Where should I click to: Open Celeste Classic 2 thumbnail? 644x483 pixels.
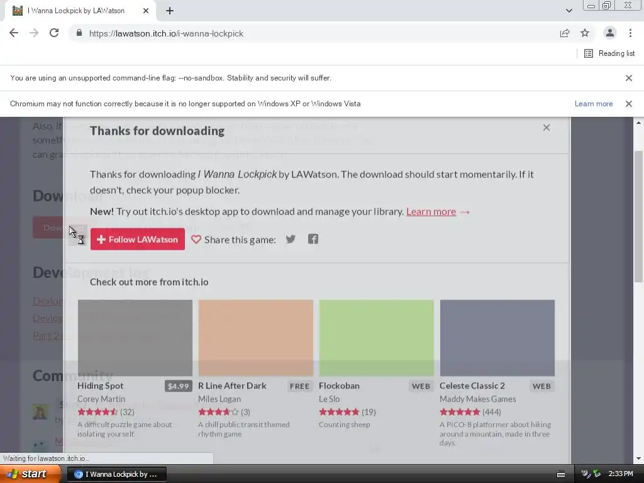pos(497,338)
